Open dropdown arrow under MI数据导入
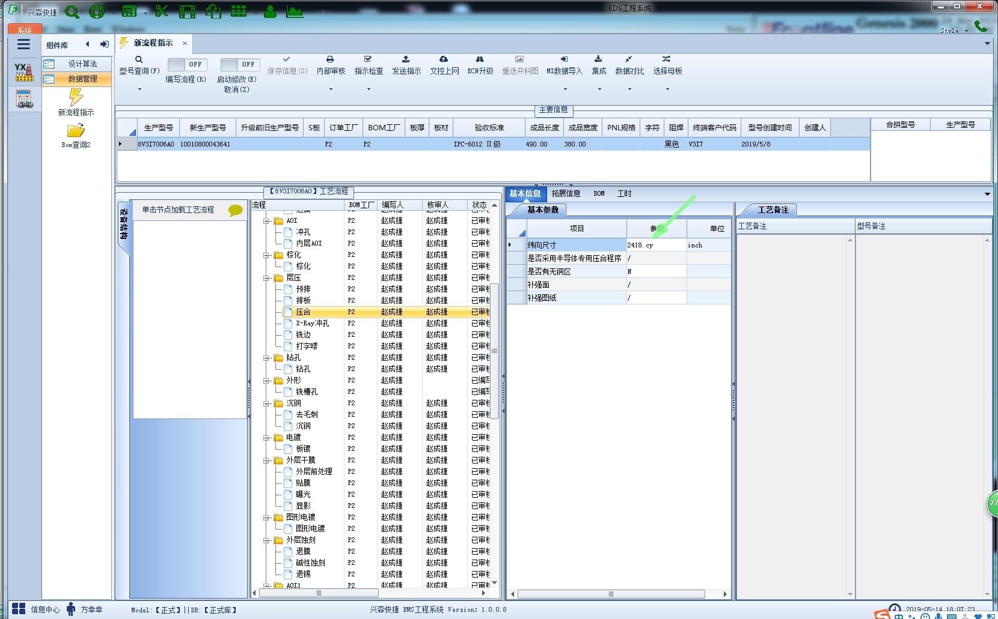The image size is (998, 619). 565,89
